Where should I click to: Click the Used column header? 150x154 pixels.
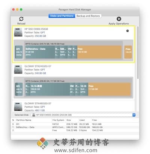(82, 120)
